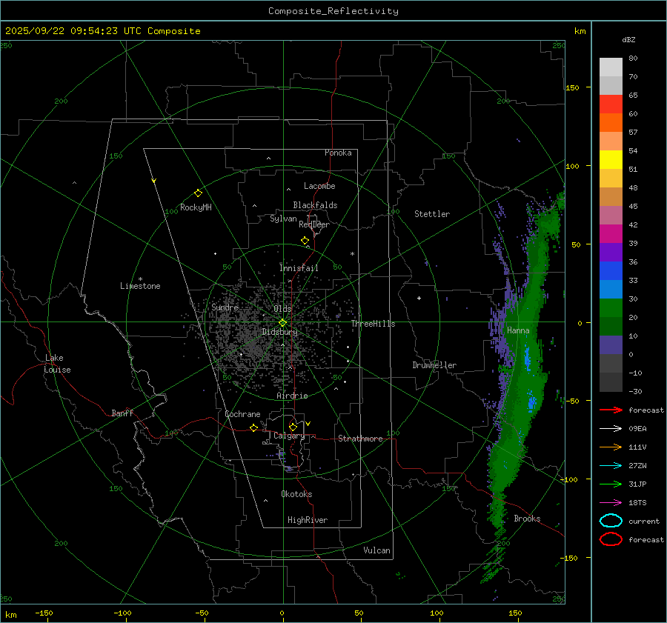Screen dimensions: 667x623
Task: Click the Lake Louise map label
Action: pyautogui.click(x=58, y=364)
